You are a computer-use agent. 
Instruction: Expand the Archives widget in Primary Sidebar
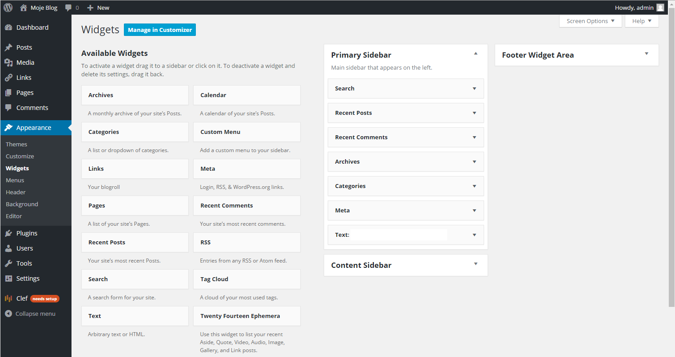click(x=474, y=162)
